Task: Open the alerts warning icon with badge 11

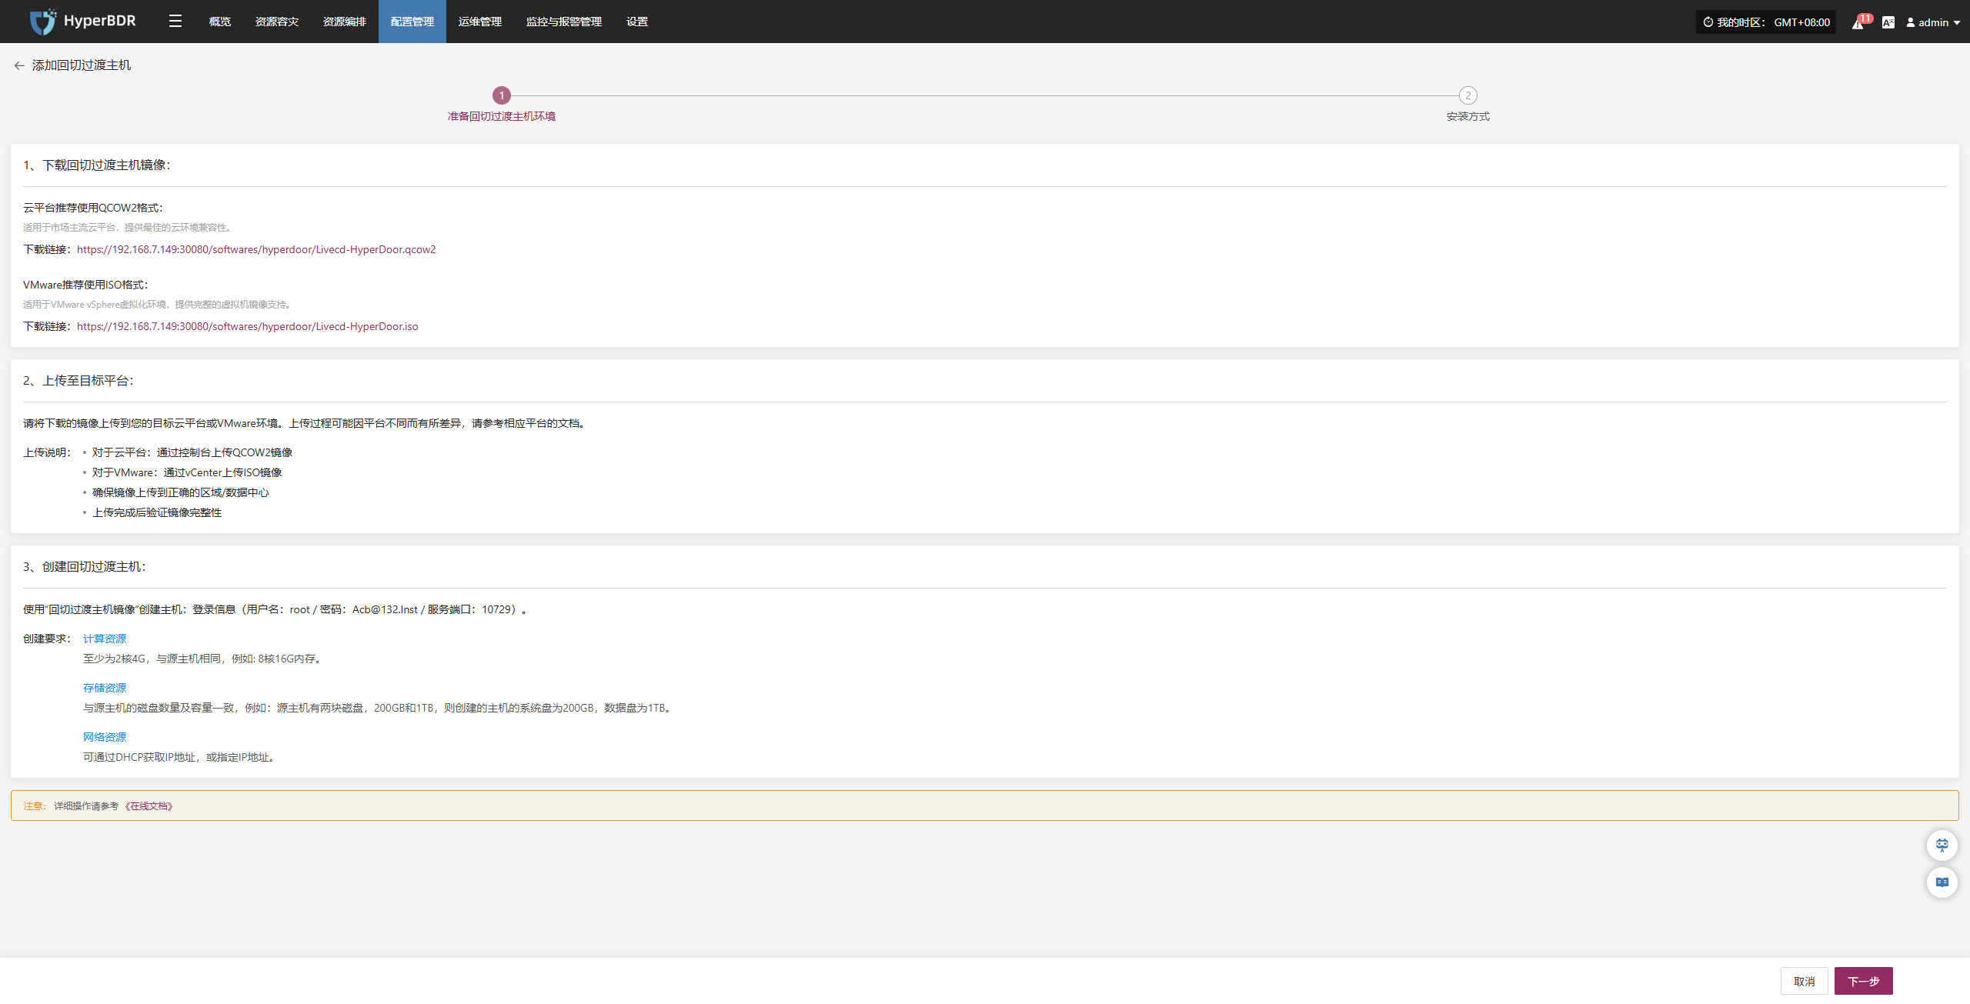Action: [1858, 23]
